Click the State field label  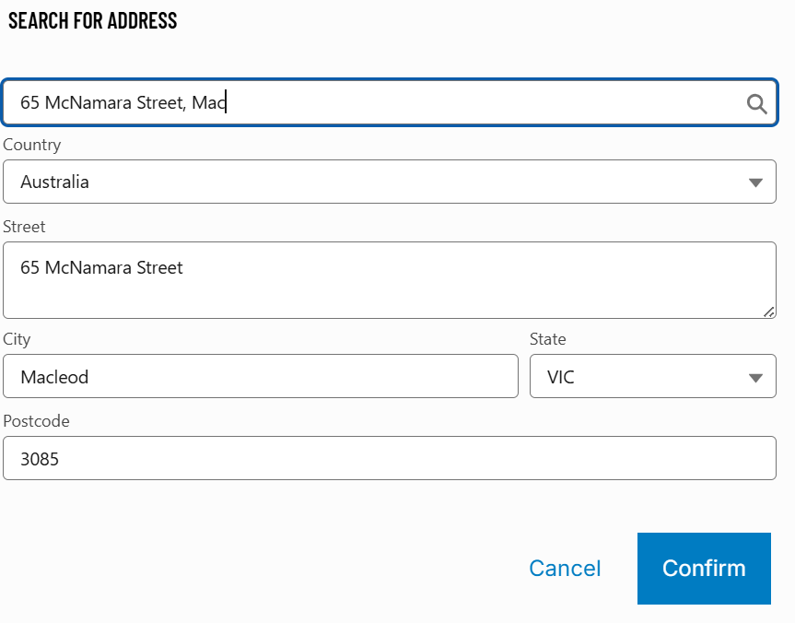pos(548,339)
